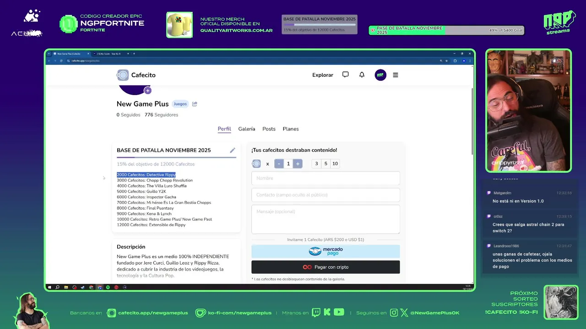Open the 0 Seguidos list
Viewport: 586px width, 329px height.
click(x=129, y=115)
